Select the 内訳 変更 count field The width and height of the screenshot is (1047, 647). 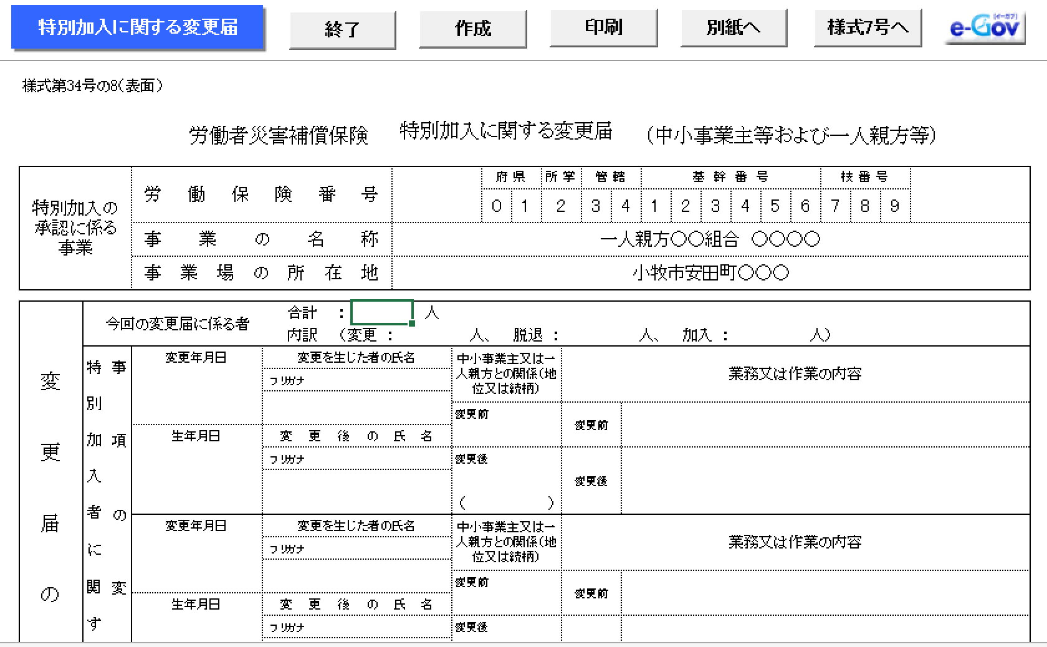point(431,335)
